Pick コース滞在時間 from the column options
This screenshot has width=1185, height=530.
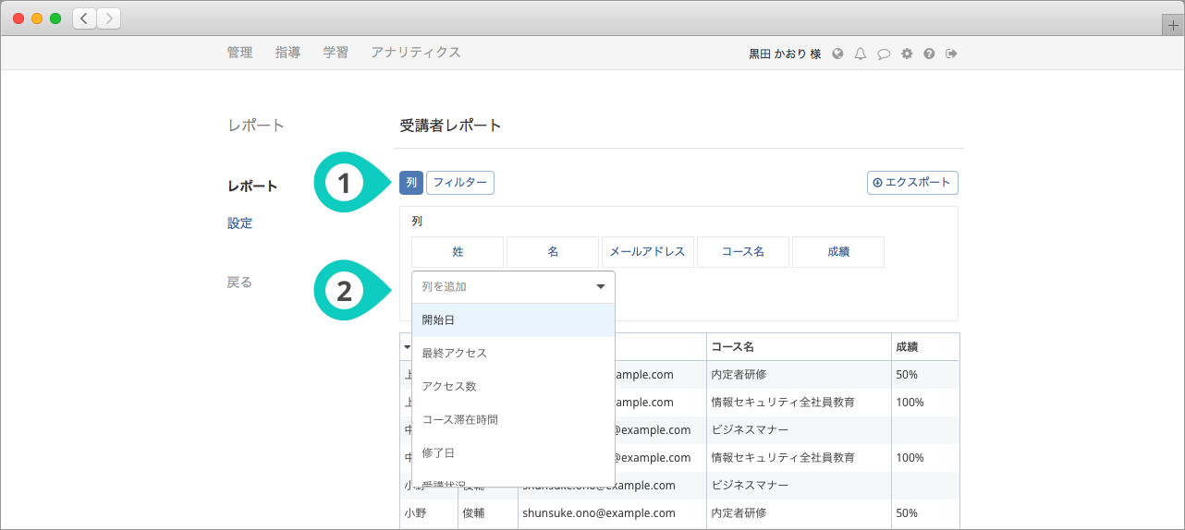pos(513,420)
